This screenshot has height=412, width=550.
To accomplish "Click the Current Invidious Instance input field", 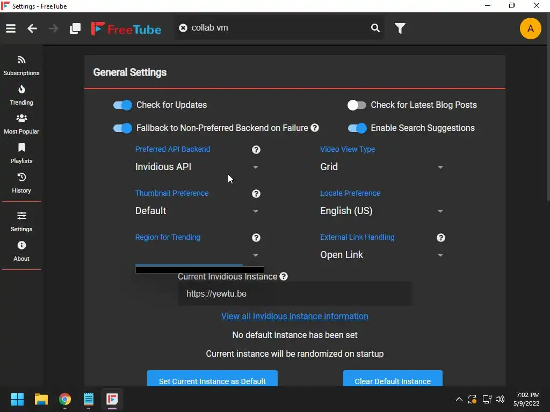I will 295,294.
